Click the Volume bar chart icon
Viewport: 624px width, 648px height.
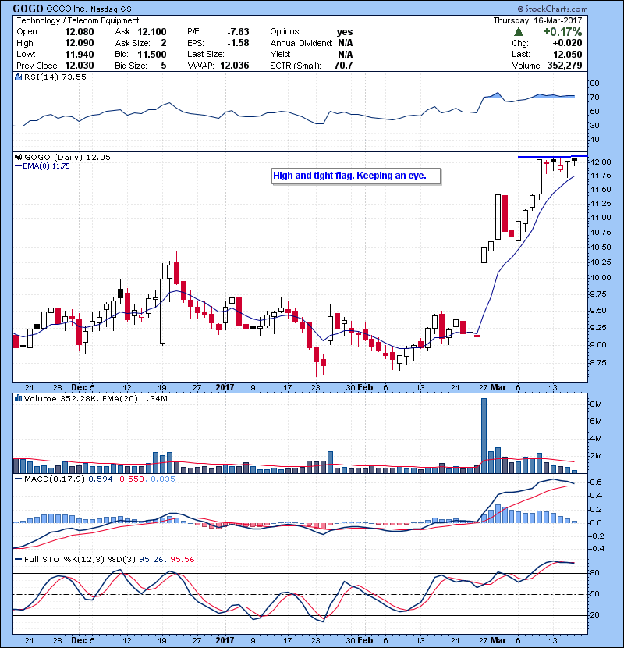(x=18, y=398)
